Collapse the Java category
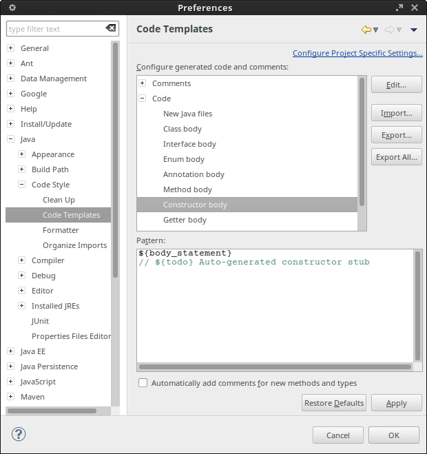The image size is (427, 454). coord(11,139)
